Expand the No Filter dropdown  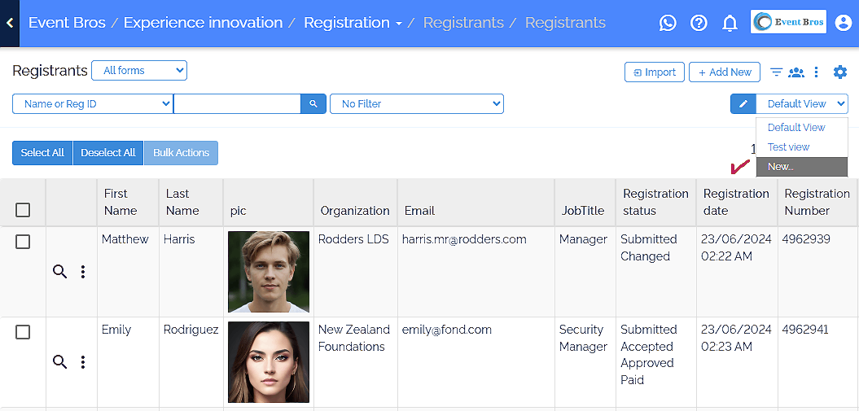pyautogui.click(x=416, y=104)
